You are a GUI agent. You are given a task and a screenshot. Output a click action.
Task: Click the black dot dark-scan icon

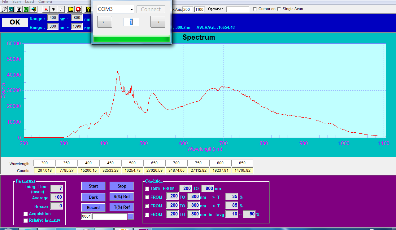pos(54,9)
